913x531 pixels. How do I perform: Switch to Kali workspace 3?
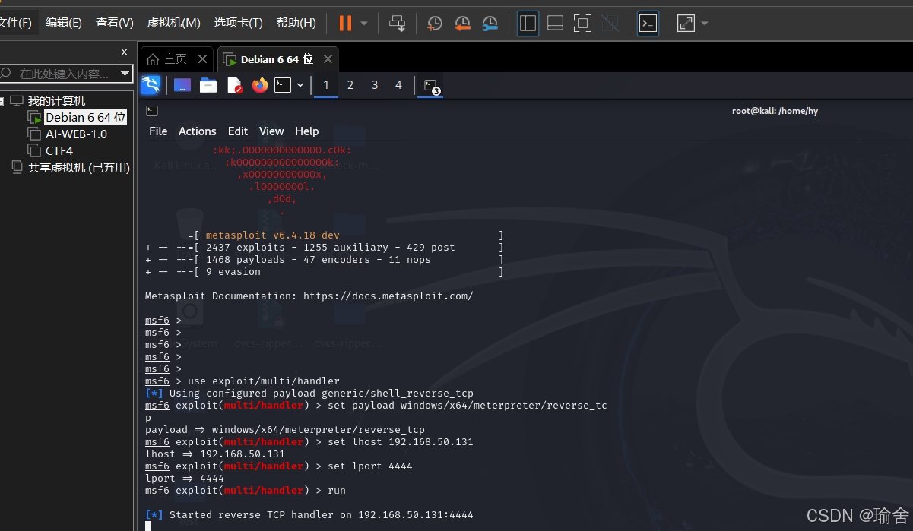[375, 85]
